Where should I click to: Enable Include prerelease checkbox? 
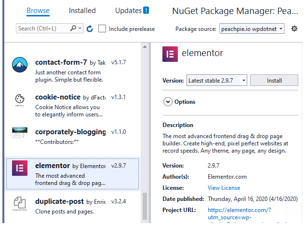(102, 28)
